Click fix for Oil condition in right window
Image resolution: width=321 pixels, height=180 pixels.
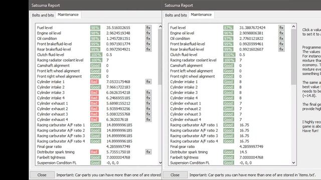coord(281,38)
